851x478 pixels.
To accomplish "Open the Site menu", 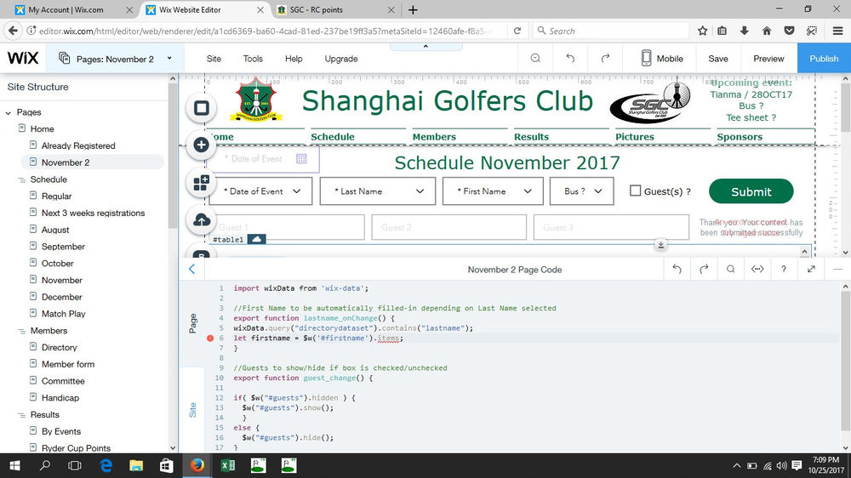I will tap(214, 59).
